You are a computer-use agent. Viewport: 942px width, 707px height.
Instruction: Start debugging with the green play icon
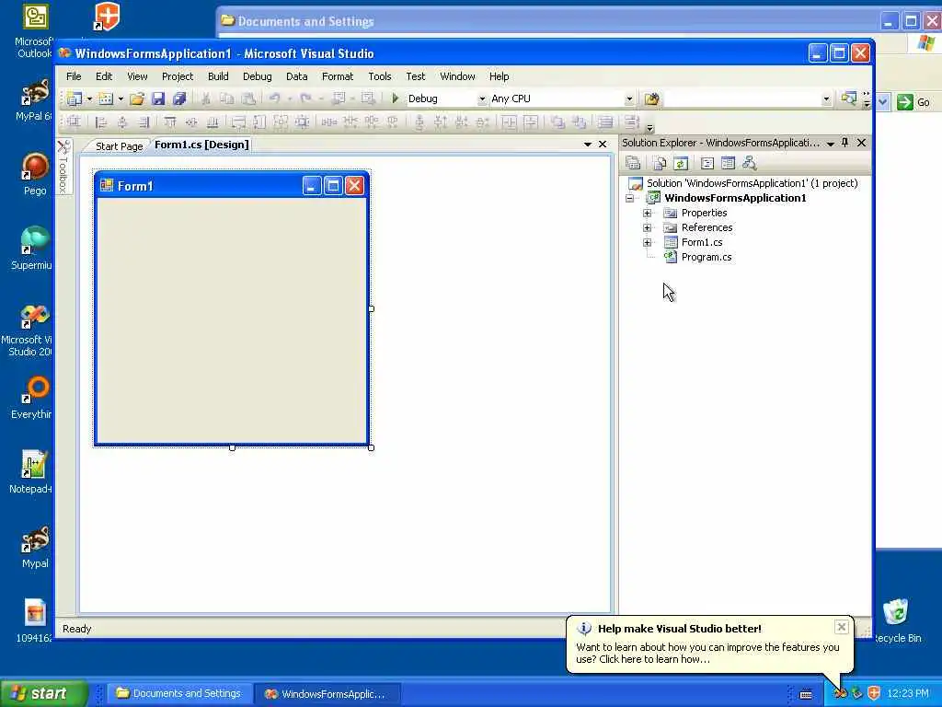point(395,98)
